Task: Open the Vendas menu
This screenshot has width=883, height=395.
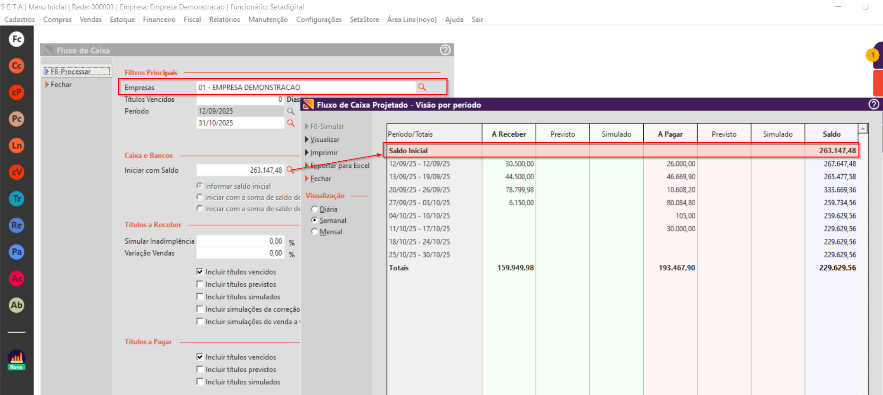Action: [91, 19]
